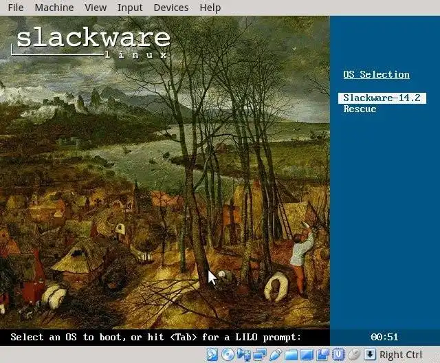The width and height of the screenshot is (440, 363).
Task: Click the optical disc drive status icon
Action: click(228, 355)
